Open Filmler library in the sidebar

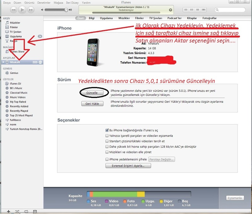pos(14,27)
